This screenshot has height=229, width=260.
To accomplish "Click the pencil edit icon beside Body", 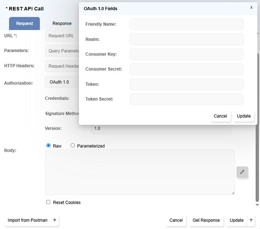I will [242, 172].
